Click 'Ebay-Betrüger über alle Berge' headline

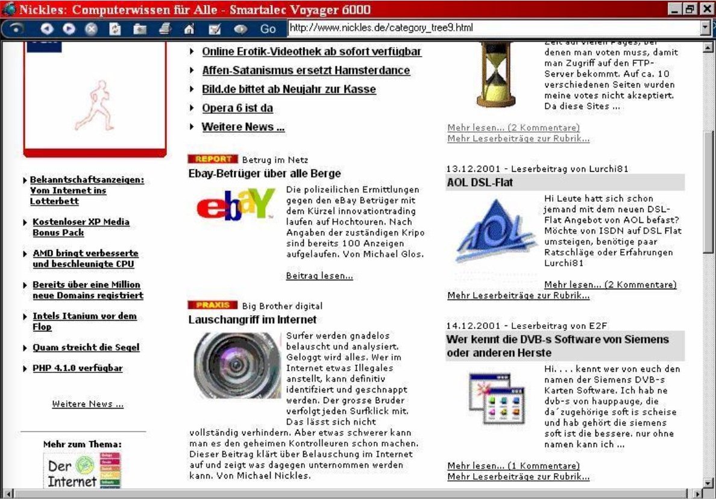click(265, 174)
